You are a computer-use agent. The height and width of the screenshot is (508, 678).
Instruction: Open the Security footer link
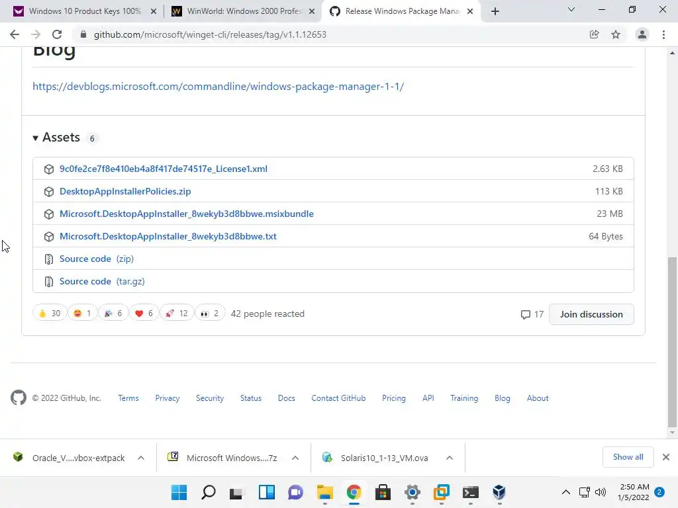tap(210, 398)
